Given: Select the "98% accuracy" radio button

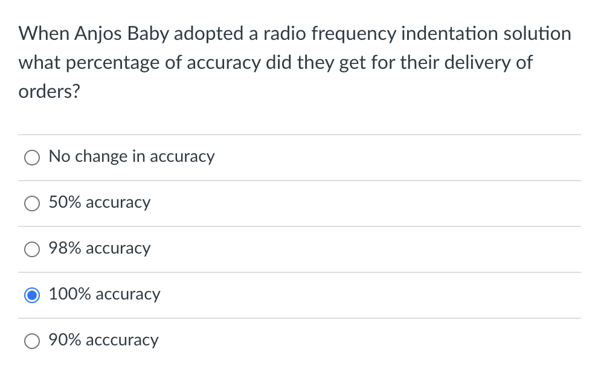Looking at the screenshot, I should click(32, 249).
